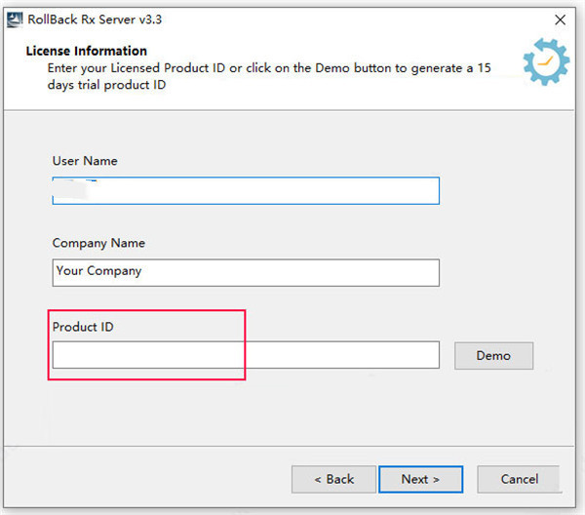Click the User Name label
This screenshot has height=515, width=585.
tap(85, 161)
